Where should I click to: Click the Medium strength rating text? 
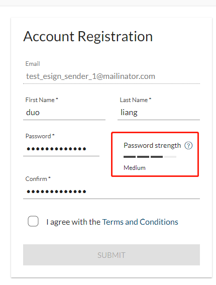click(135, 168)
